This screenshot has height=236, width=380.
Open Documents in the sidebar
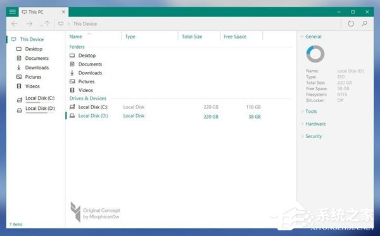[37, 58]
